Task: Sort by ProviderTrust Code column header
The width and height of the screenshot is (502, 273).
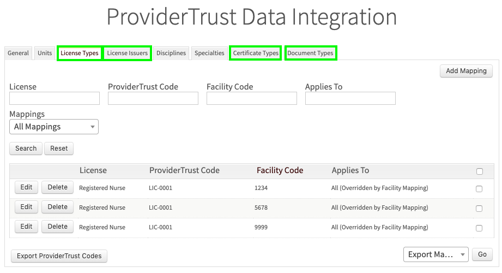Action: [184, 170]
